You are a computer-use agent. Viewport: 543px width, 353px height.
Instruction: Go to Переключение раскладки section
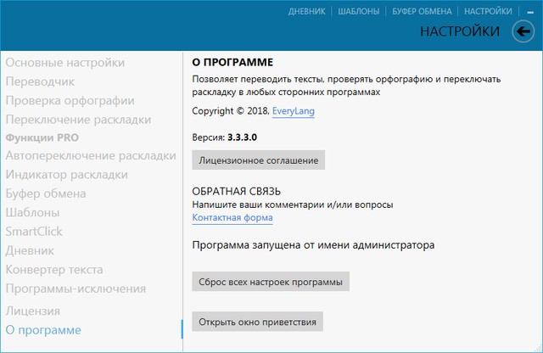(x=78, y=120)
